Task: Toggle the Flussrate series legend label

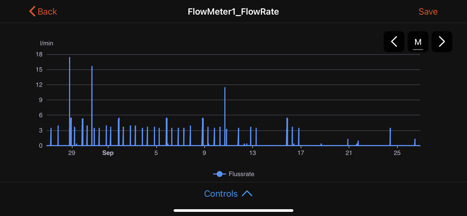Action: pos(241,174)
